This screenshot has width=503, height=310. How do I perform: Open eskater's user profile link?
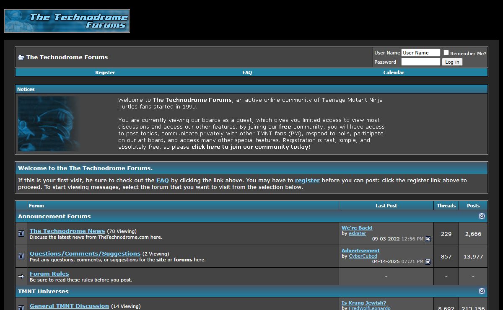coord(358,233)
